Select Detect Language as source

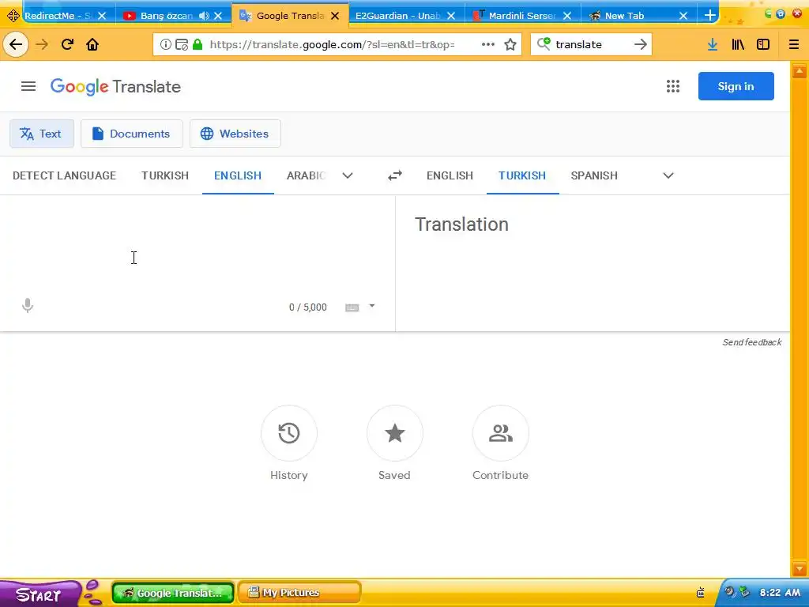coord(65,175)
